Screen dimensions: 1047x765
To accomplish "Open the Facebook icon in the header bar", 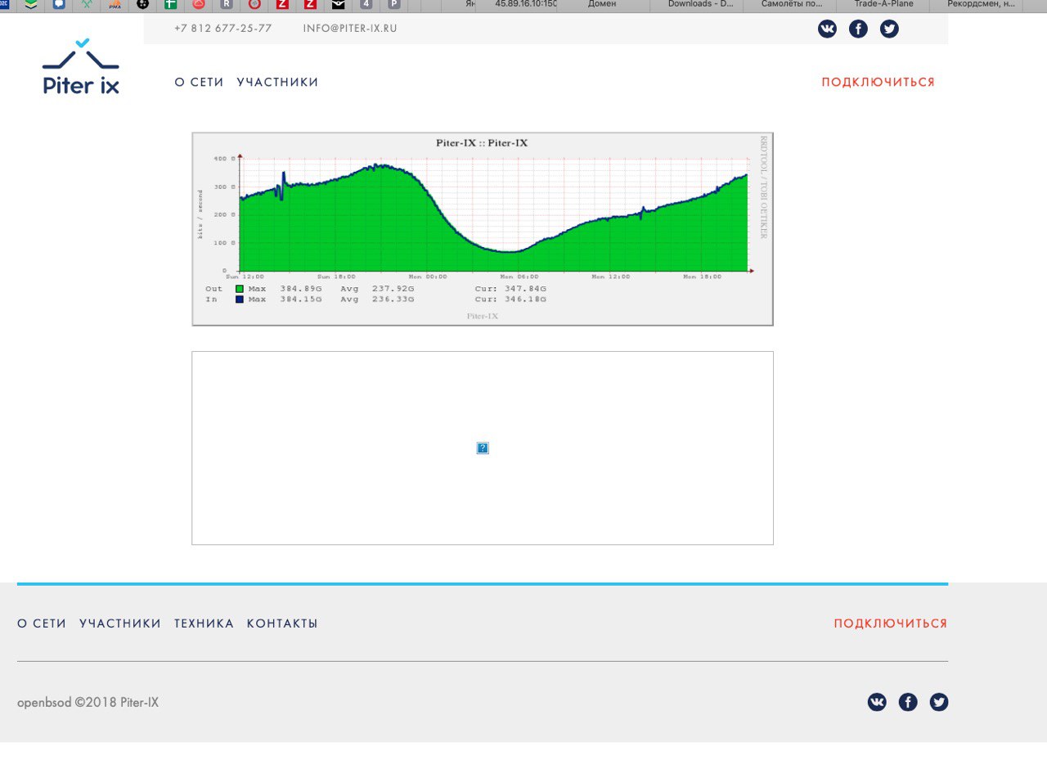I will pos(858,29).
